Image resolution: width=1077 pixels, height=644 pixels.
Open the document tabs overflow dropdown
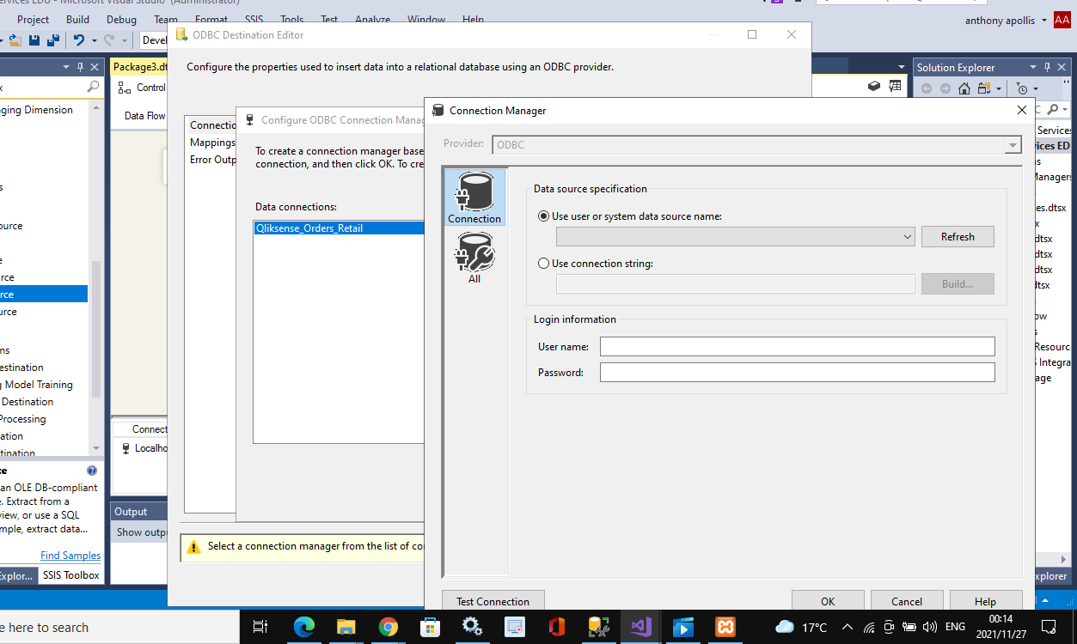click(901, 67)
